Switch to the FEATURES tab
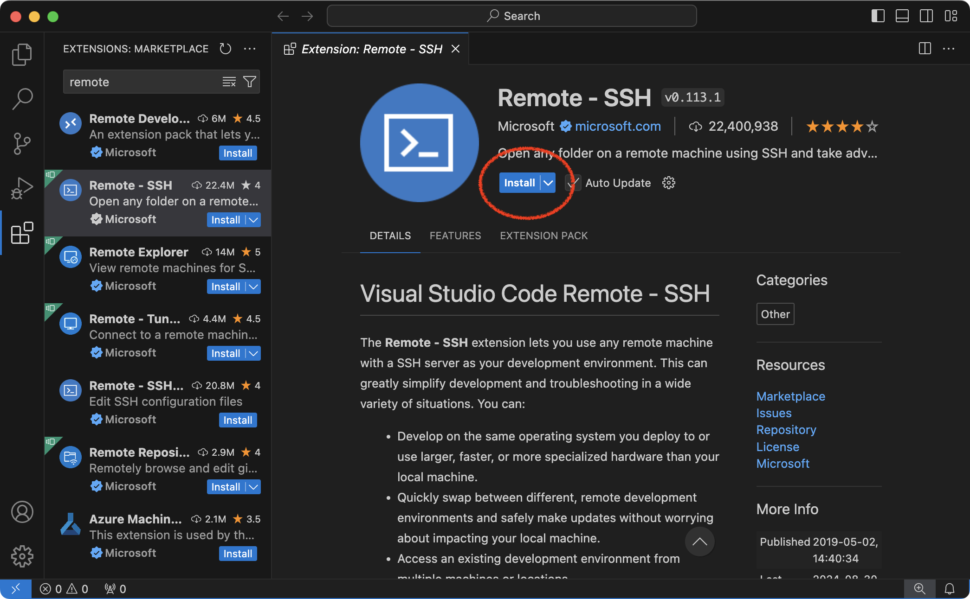This screenshot has height=599, width=970. click(455, 236)
